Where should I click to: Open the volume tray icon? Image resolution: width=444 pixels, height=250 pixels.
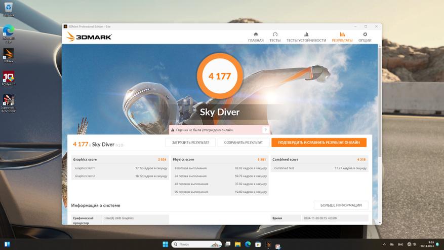pos(415,244)
